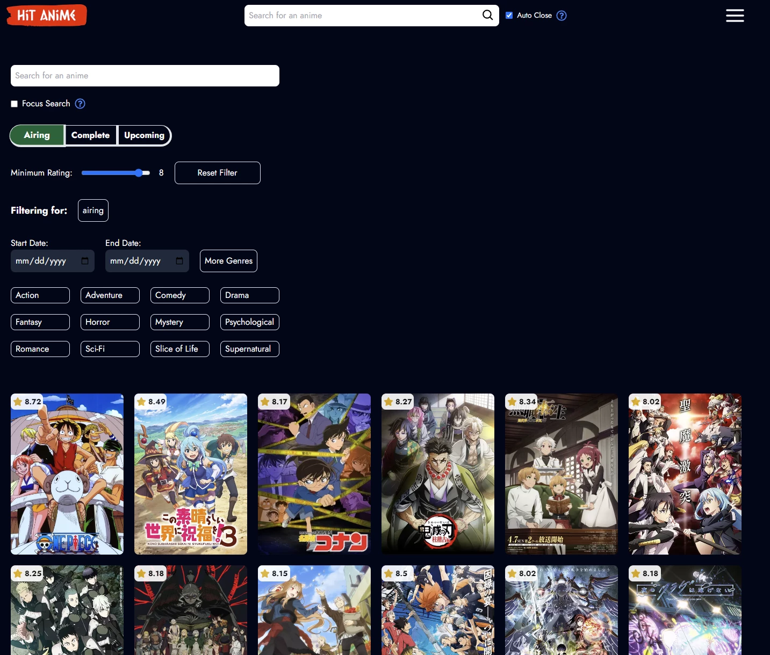Viewport: 770px width, 655px height.
Task: Open the Focus Search help icon
Action: point(80,104)
